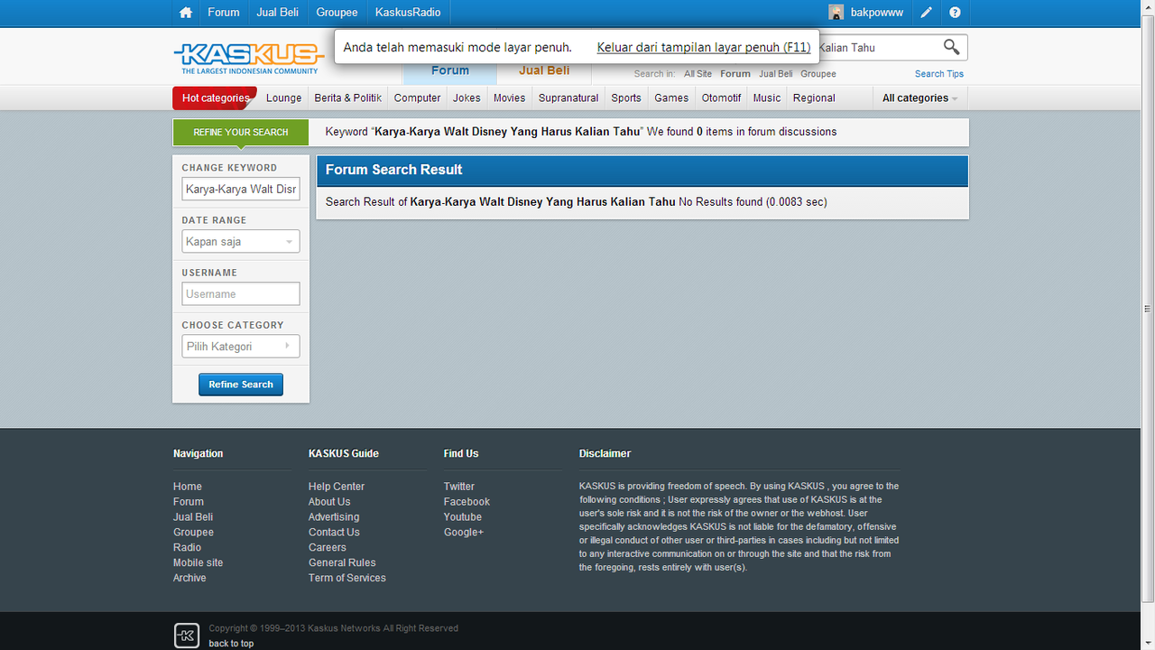The image size is (1155, 650).
Task: Click the Username input field
Action: coord(240,294)
